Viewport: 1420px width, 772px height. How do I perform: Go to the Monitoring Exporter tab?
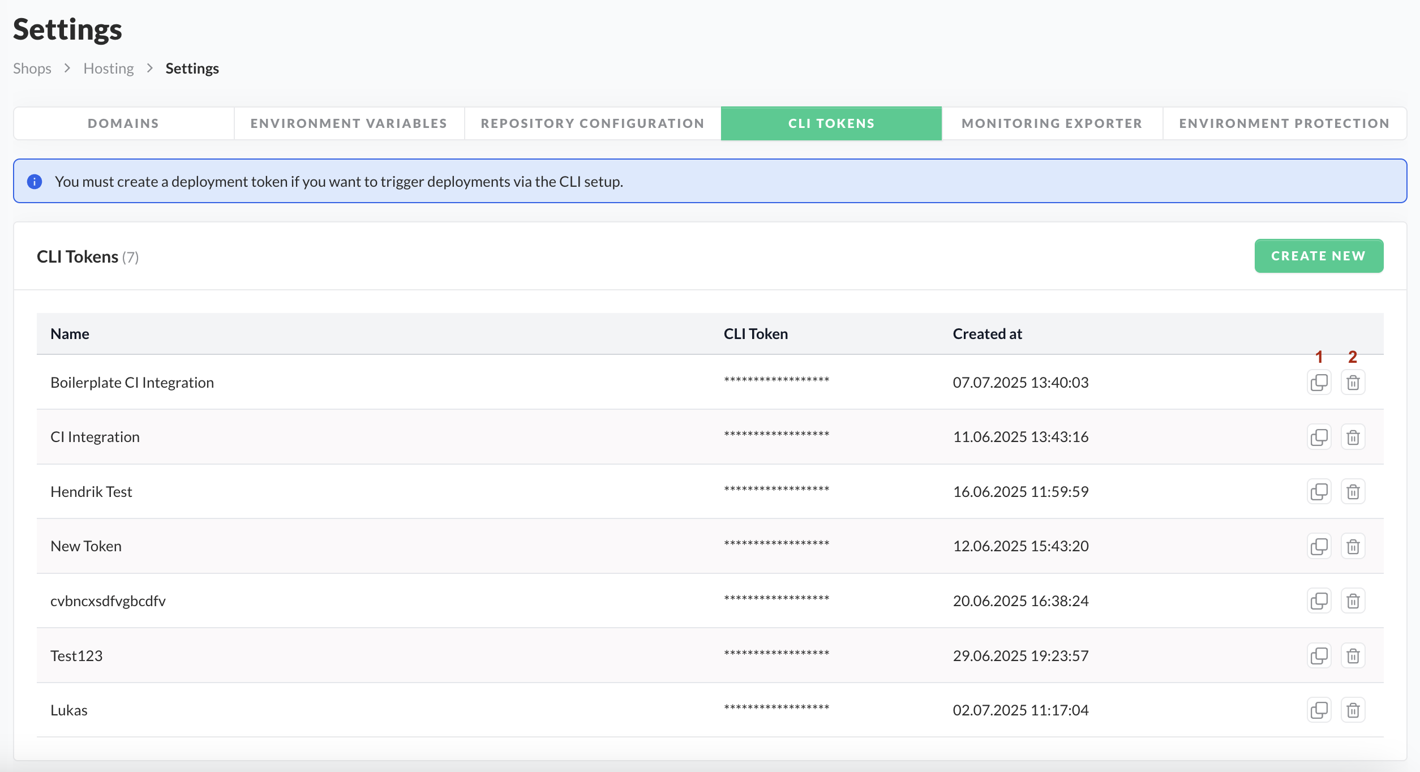click(1052, 123)
